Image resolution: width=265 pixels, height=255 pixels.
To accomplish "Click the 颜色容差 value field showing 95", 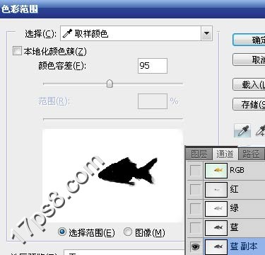I will pyautogui.click(x=153, y=66).
